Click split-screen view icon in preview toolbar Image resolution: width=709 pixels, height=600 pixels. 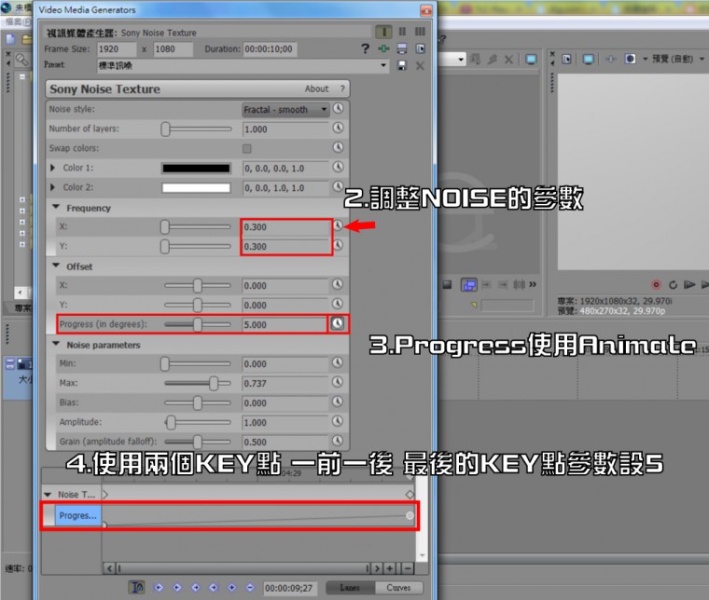[631, 59]
